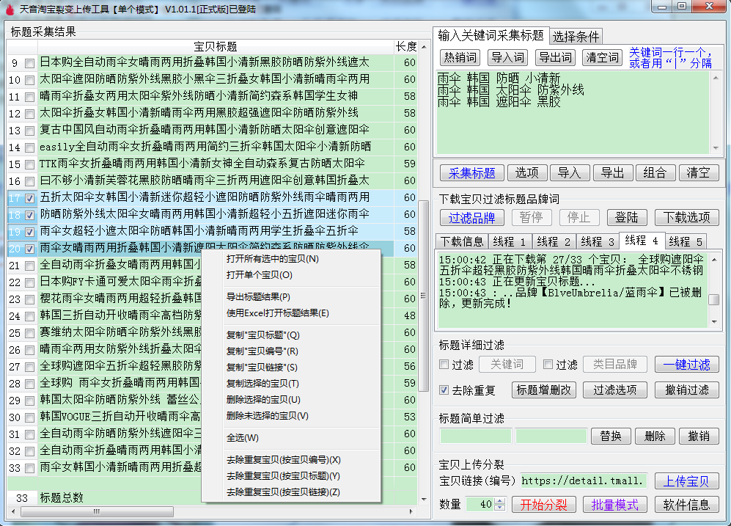Screen dimensions: 731x526
Task: Sort by clicking the 长度 column header
Action: tap(405, 46)
